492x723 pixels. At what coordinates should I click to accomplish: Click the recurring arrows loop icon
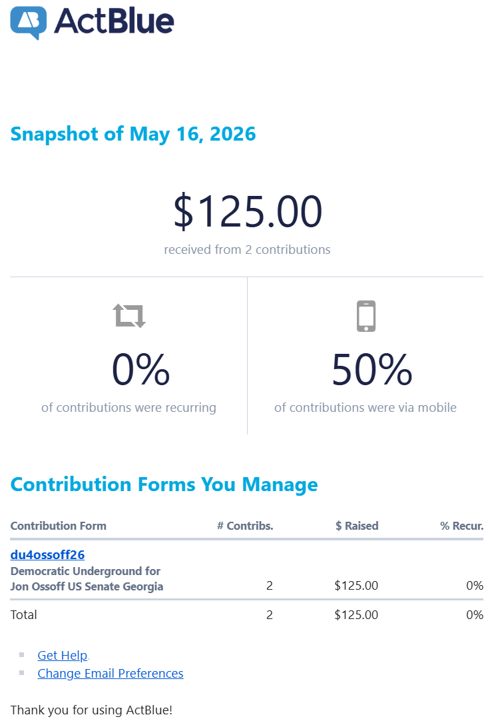[129, 316]
